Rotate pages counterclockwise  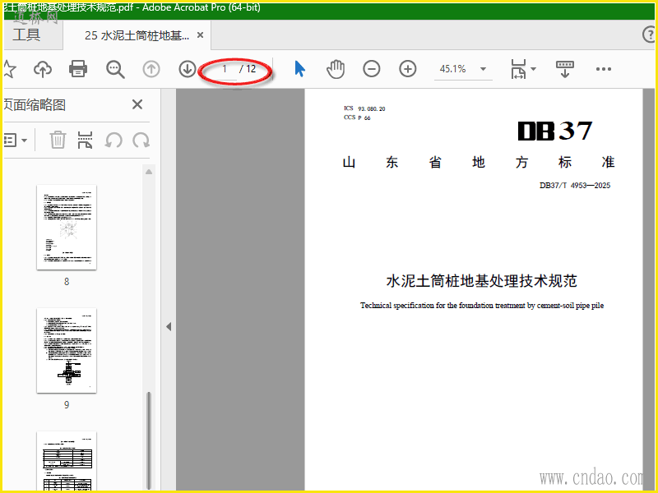click(114, 140)
